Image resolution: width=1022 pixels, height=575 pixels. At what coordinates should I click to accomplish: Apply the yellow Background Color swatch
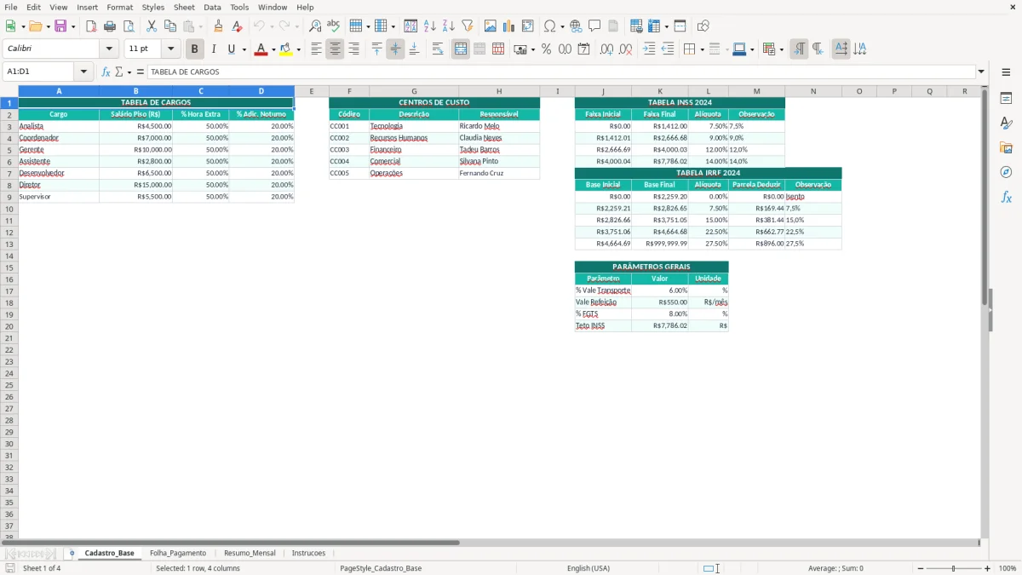coord(286,49)
